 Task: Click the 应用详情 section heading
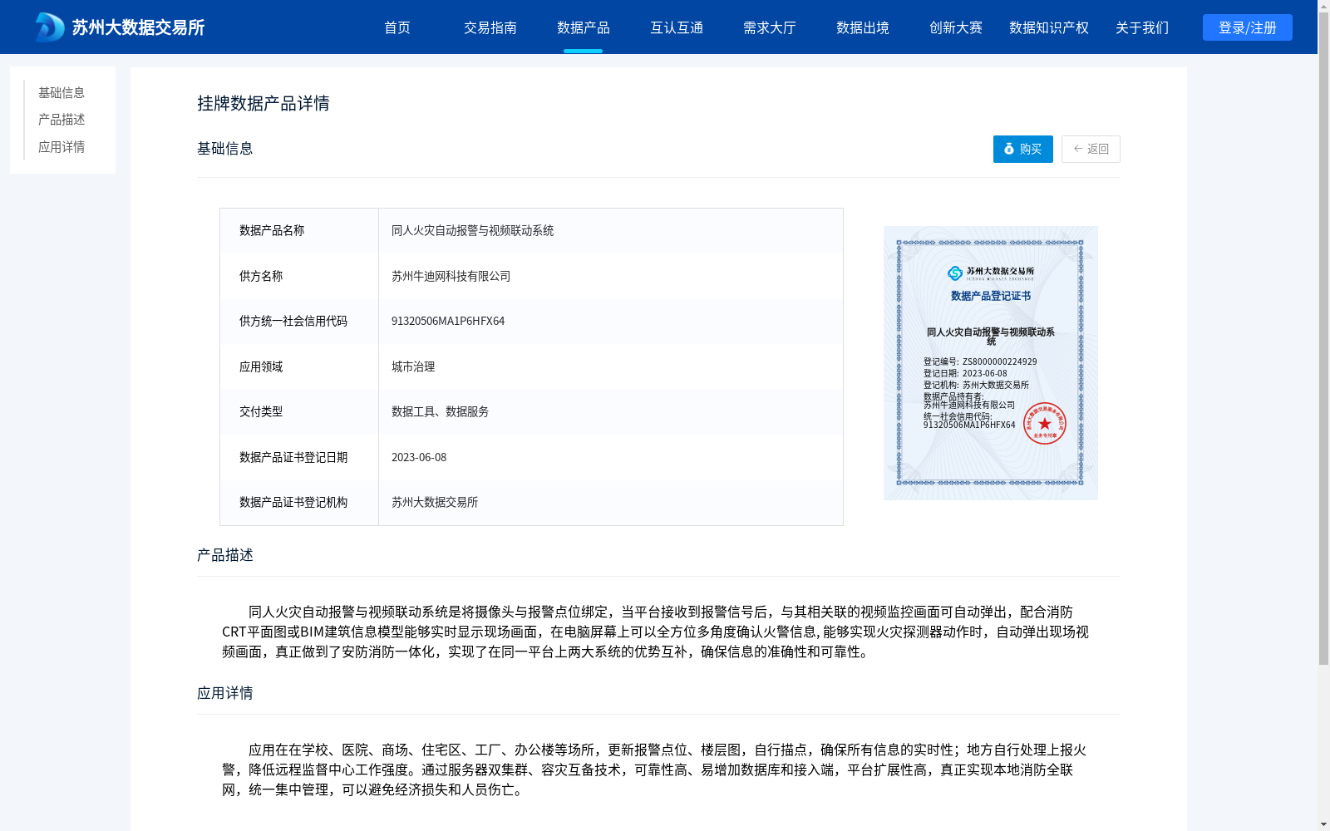pos(225,693)
